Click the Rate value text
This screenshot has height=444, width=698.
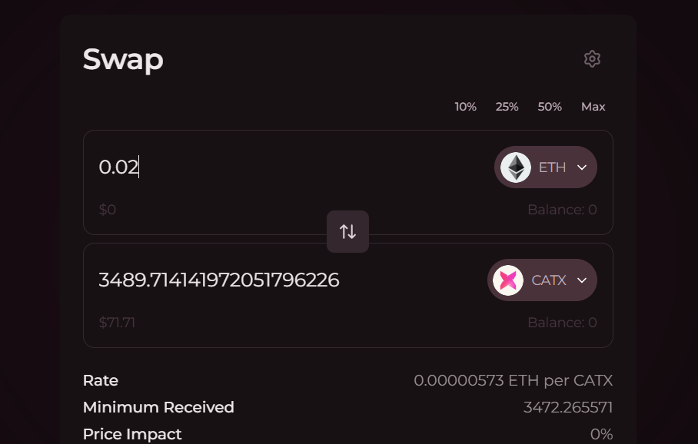pos(513,380)
